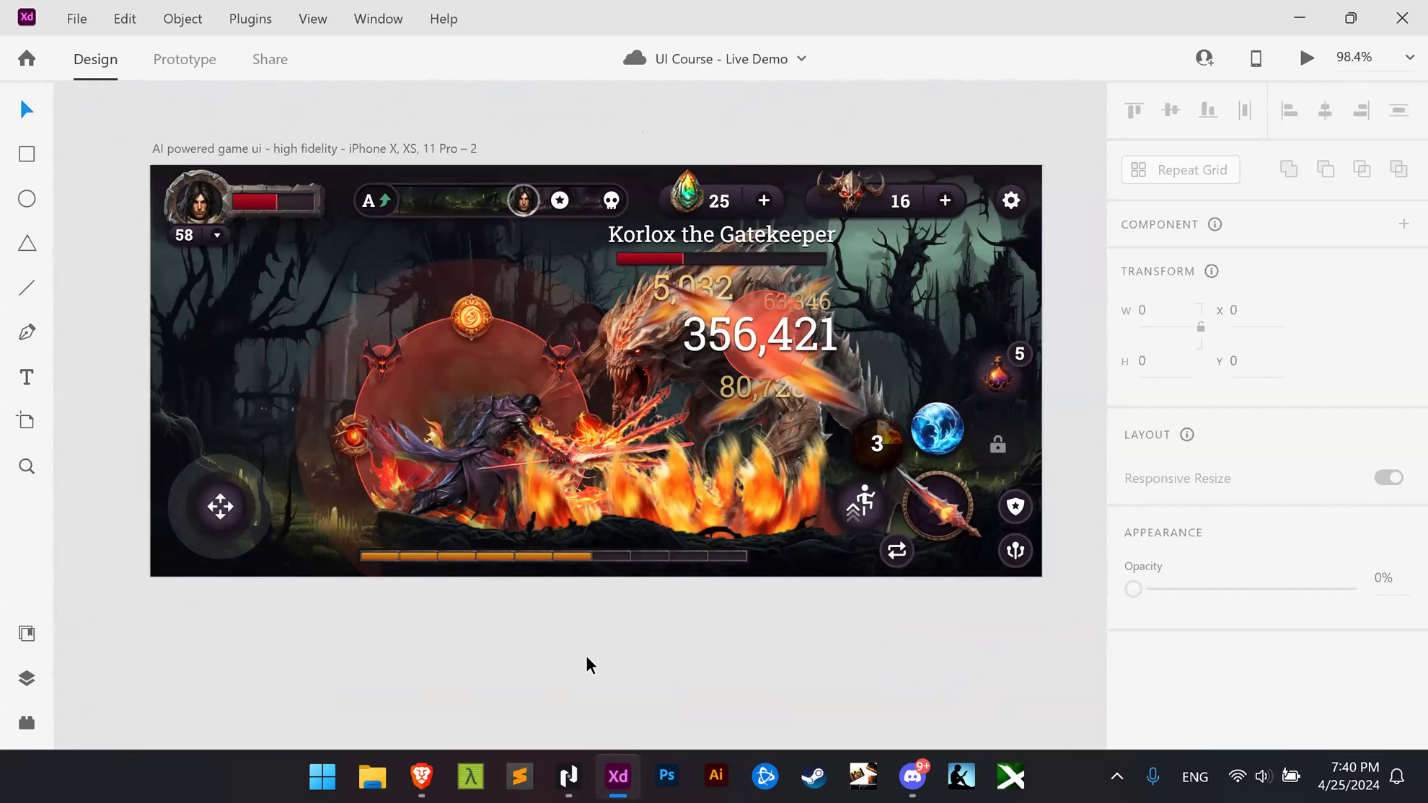Open the zoom percentage dropdown
This screenshot has width=1428, height=803.
coord(1410,58)
